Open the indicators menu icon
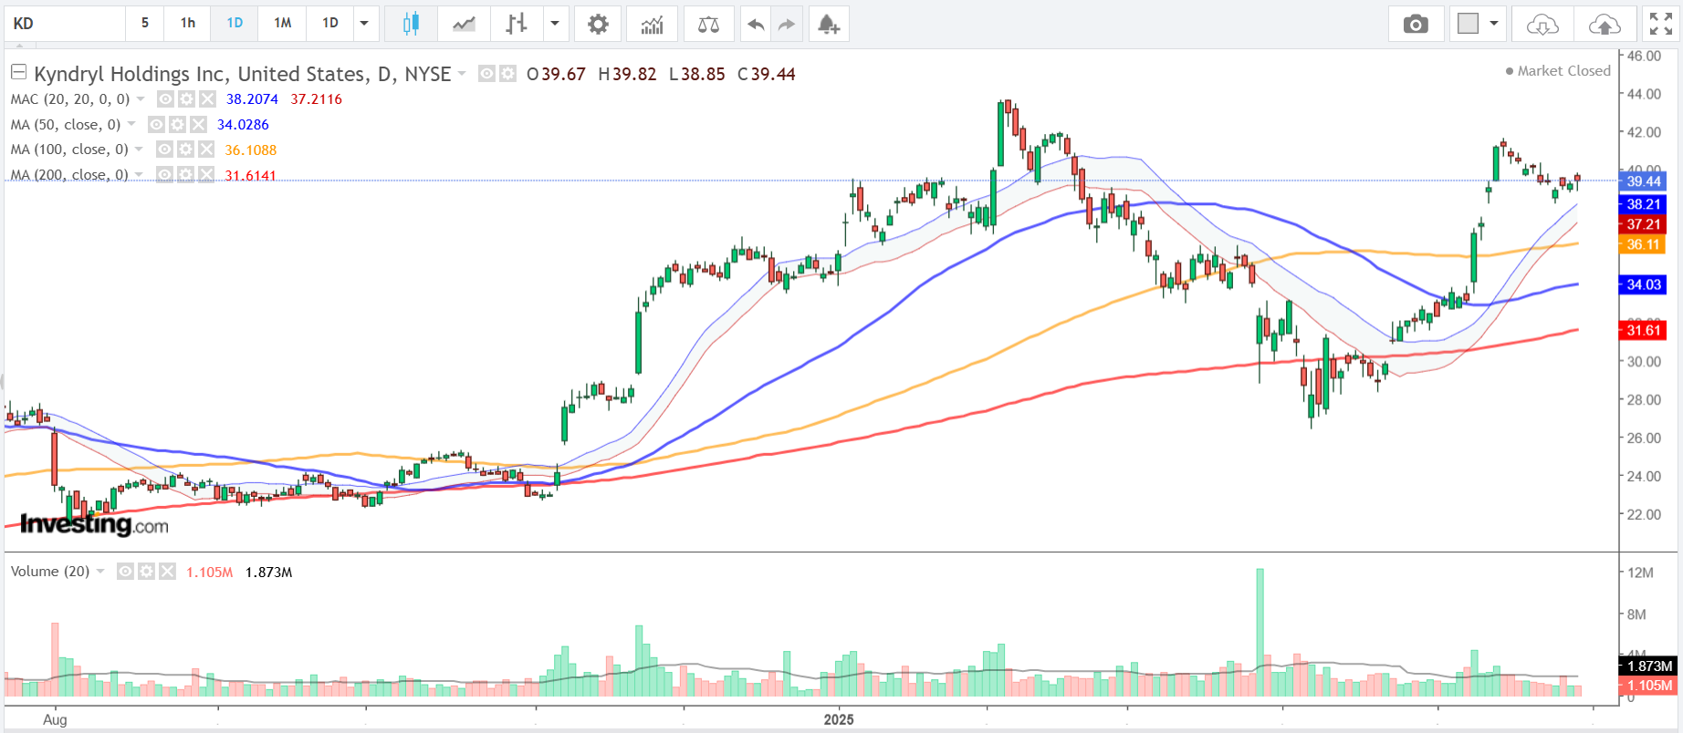1683x733 pixels. 652,24
